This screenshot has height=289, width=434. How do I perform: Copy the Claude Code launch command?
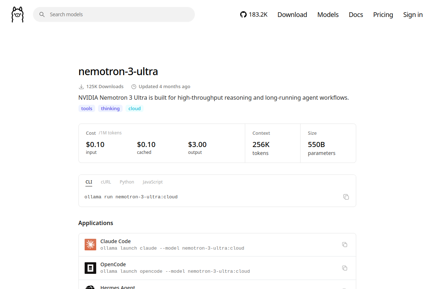pos(345,245)
